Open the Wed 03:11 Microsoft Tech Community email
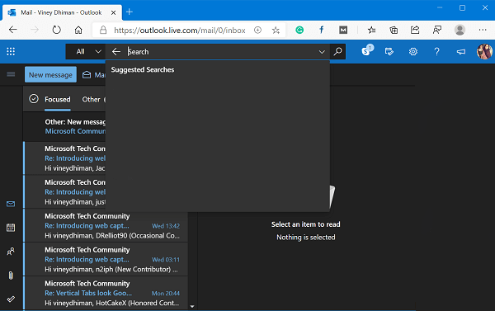The image size is (495, 311). coord(106,259)
